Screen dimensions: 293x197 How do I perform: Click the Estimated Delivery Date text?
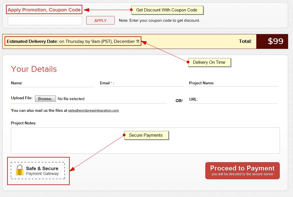[73, 41]
